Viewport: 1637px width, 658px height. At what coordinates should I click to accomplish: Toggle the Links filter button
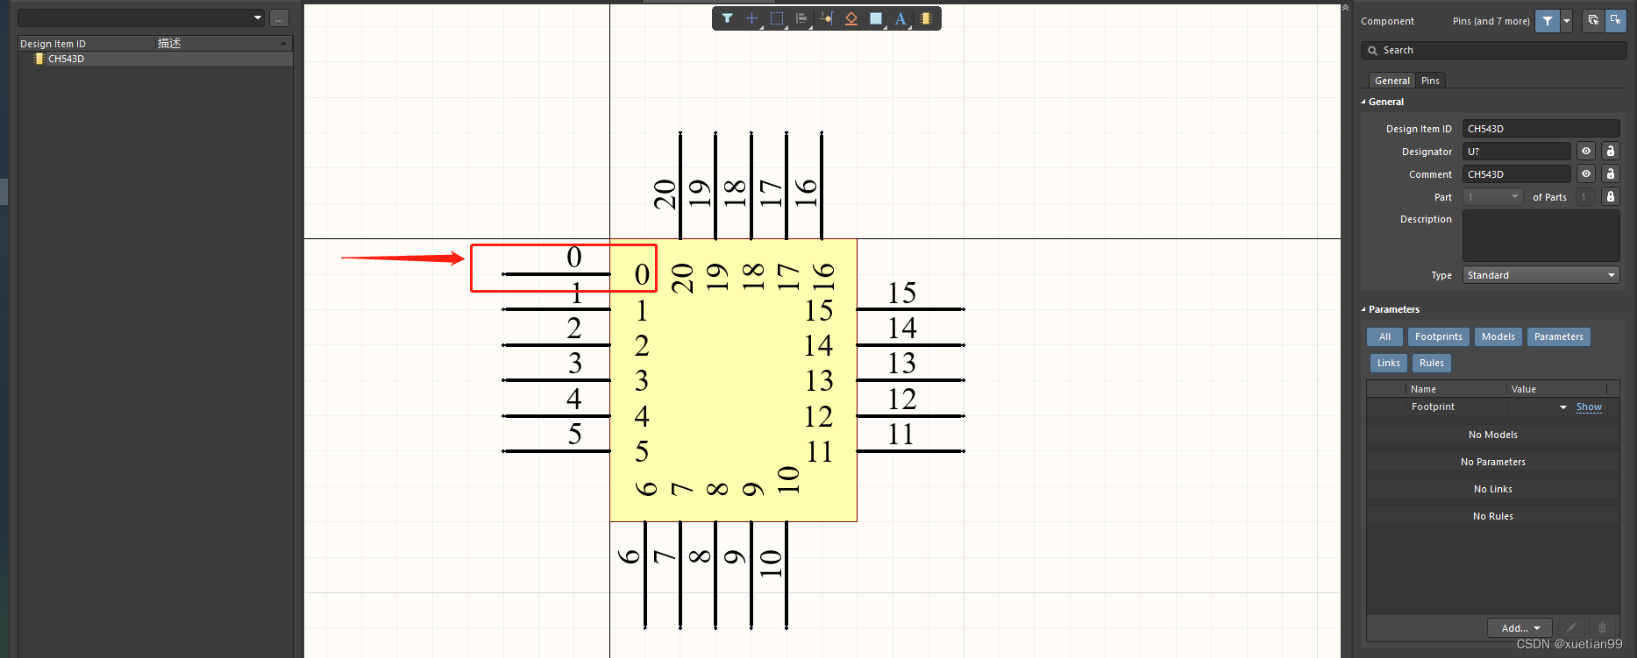coord(1388,363)
